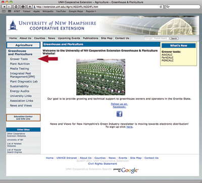Click the newsletter sign-up 'here' link
Image resolution: width=202 pixels, height=183 pixels.
[x=129, y=127]
